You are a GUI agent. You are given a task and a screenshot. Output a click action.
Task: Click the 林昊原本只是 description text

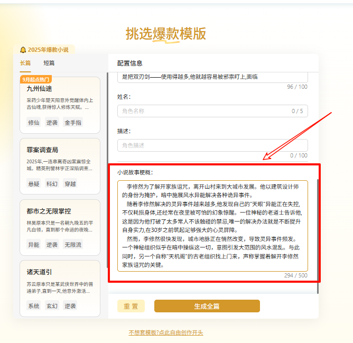click(60, 226)
